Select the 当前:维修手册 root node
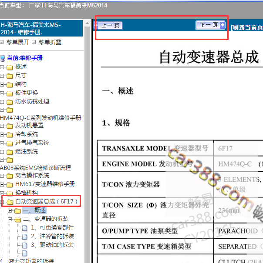This screenshot has width=263, height=263. point(25,58)
